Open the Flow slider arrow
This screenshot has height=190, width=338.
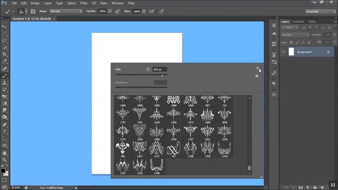[x=144, y=11]
